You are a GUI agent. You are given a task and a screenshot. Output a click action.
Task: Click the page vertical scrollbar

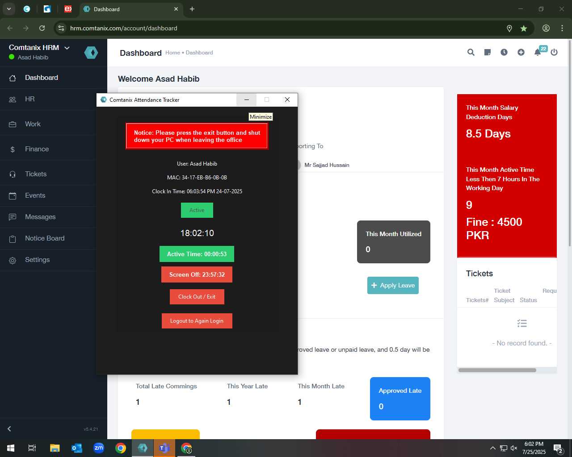tap(569, 143)
